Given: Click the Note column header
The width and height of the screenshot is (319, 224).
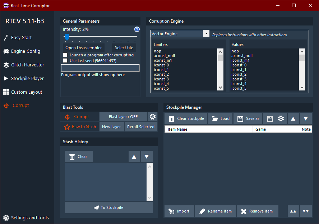Looking at the screenshot, I should pyautogui.click(x=306, y=129).
